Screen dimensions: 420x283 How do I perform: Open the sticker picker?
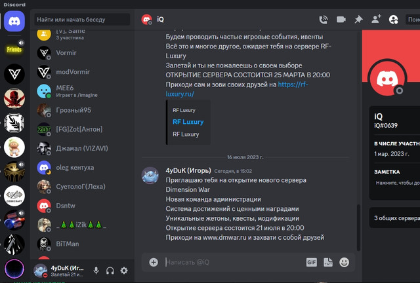[x=328, y=262]
